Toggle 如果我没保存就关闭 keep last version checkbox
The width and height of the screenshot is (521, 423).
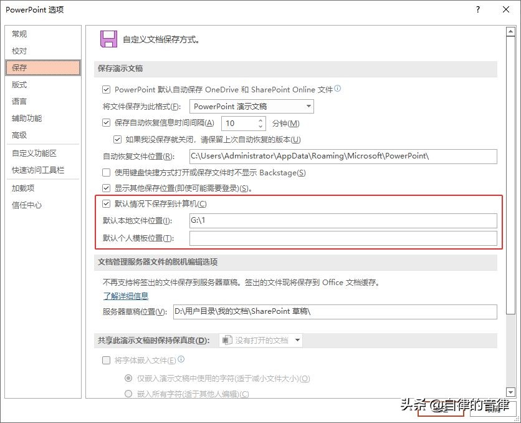point(117,139)
